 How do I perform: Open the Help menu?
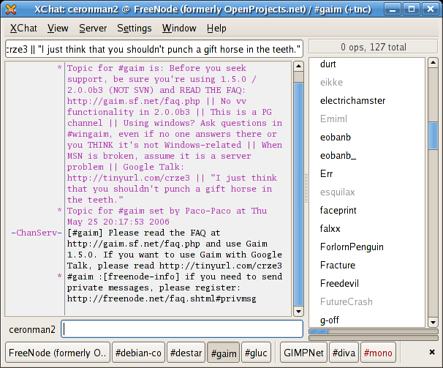(x=216, y=29)
